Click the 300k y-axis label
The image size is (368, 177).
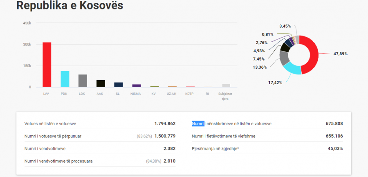[27, 45]
